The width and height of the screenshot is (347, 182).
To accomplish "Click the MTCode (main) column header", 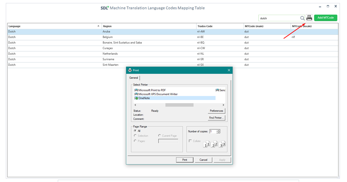I will tap(267, 26).
